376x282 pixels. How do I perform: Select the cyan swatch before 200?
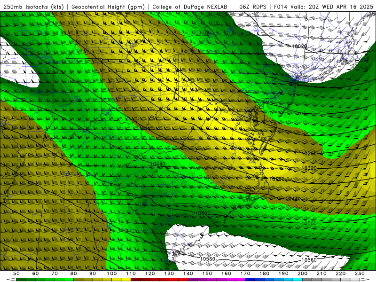pyautogui.click(x=298, y=280)
